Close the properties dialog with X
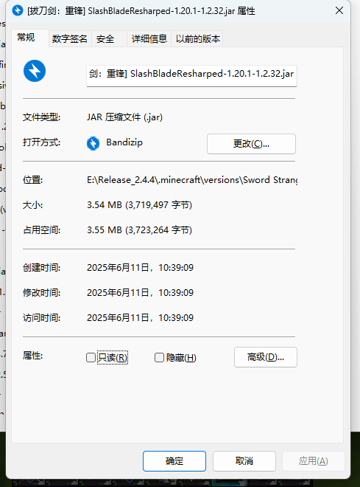The image size is (360, 487). [x=339, y=10]
